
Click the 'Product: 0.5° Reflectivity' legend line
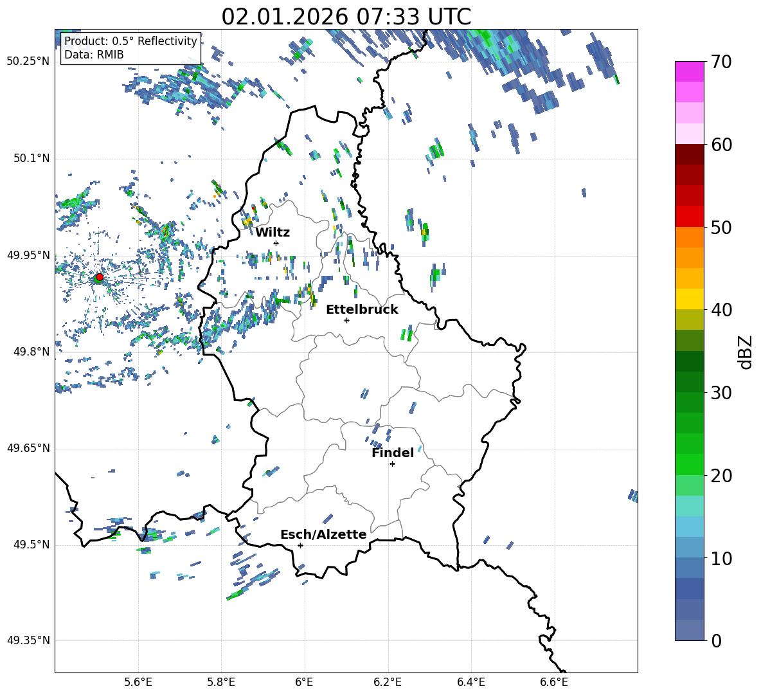(130, 41)
